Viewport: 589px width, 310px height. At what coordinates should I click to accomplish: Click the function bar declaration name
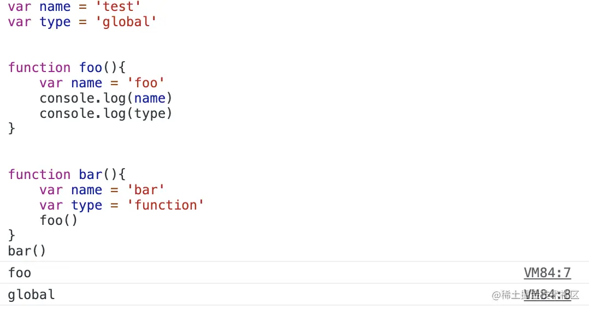click(91, 175)
